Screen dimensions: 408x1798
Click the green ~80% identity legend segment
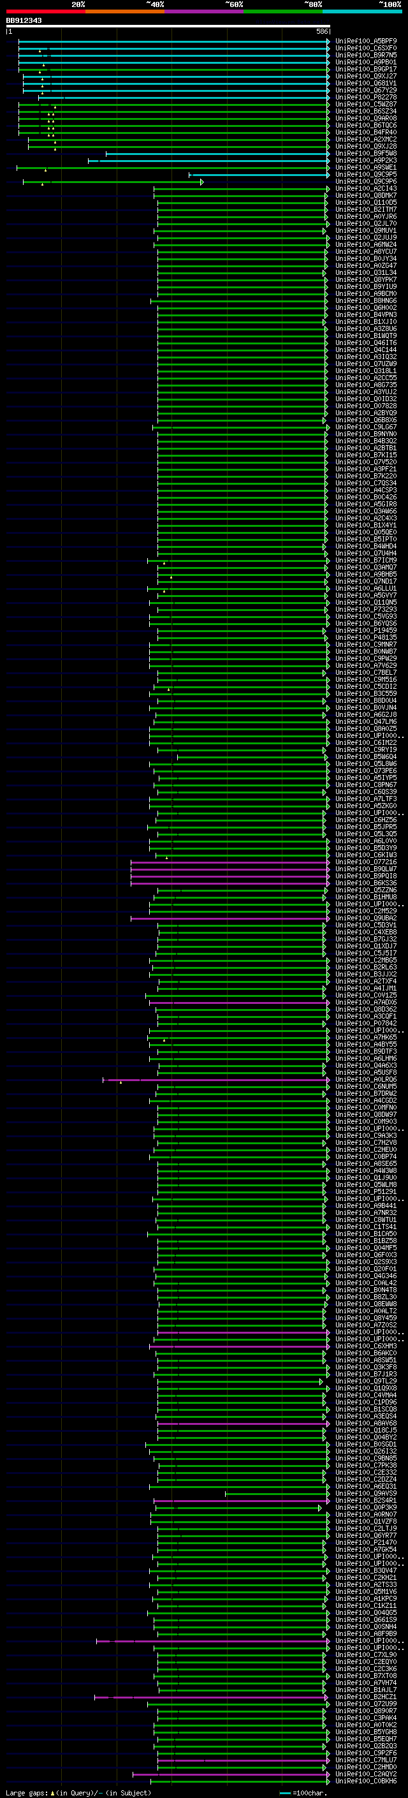283,11
